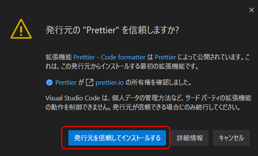Click the external link icon before prettier.io
This screenshot has width=258, height=156.
pos(90,82)
